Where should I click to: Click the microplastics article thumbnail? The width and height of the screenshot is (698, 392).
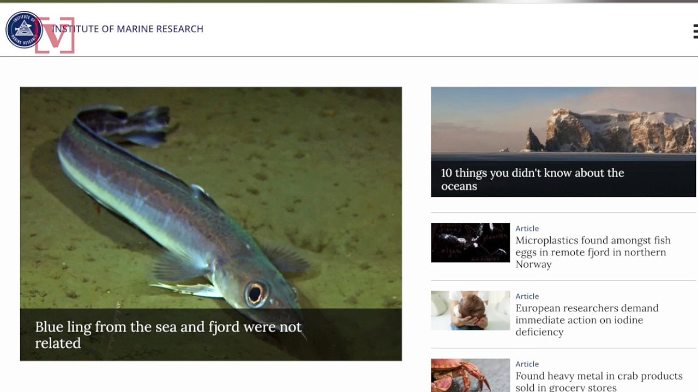[471, 243]
